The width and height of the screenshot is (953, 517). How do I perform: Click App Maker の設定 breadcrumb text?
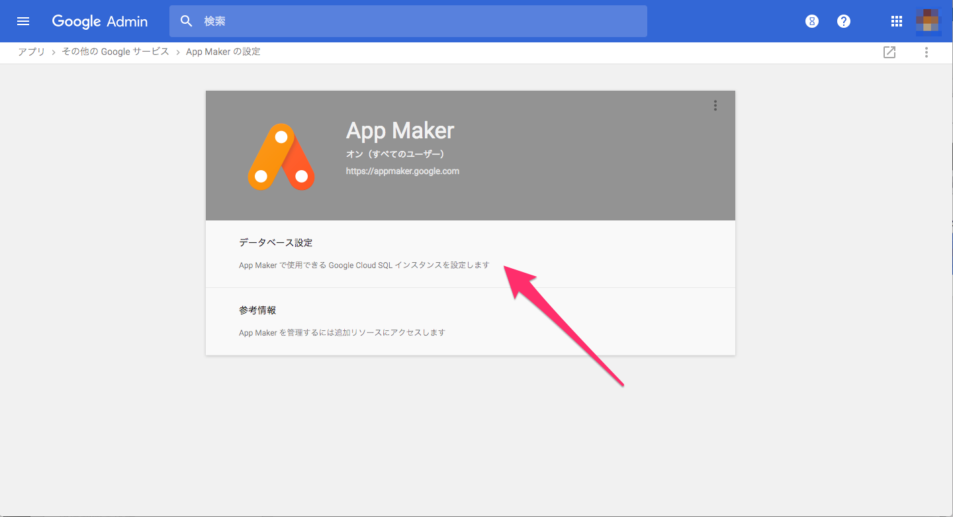[223, 52]
